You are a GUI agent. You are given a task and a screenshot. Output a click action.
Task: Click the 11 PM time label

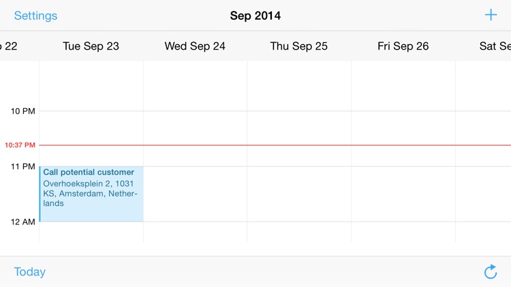(x=22, y=167)
